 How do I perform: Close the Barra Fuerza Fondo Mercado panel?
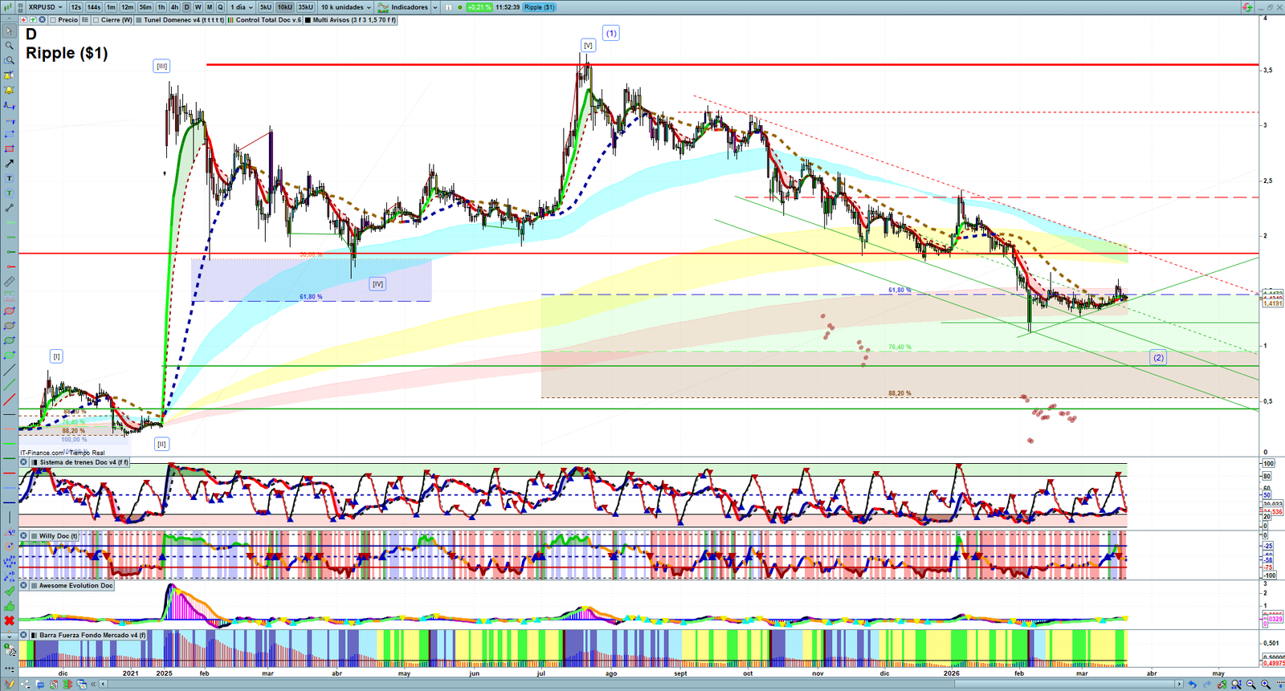coord(23,635)
